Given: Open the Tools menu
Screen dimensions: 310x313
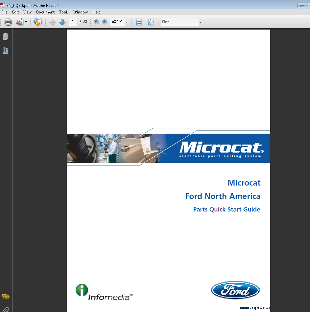Looking at the screenshot, I should click(x=64, y=12).
